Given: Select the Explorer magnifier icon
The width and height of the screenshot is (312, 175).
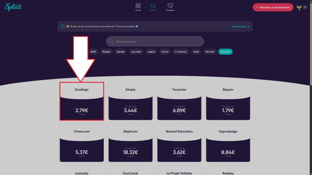Looking at the screenshot, I should point(153,6).
